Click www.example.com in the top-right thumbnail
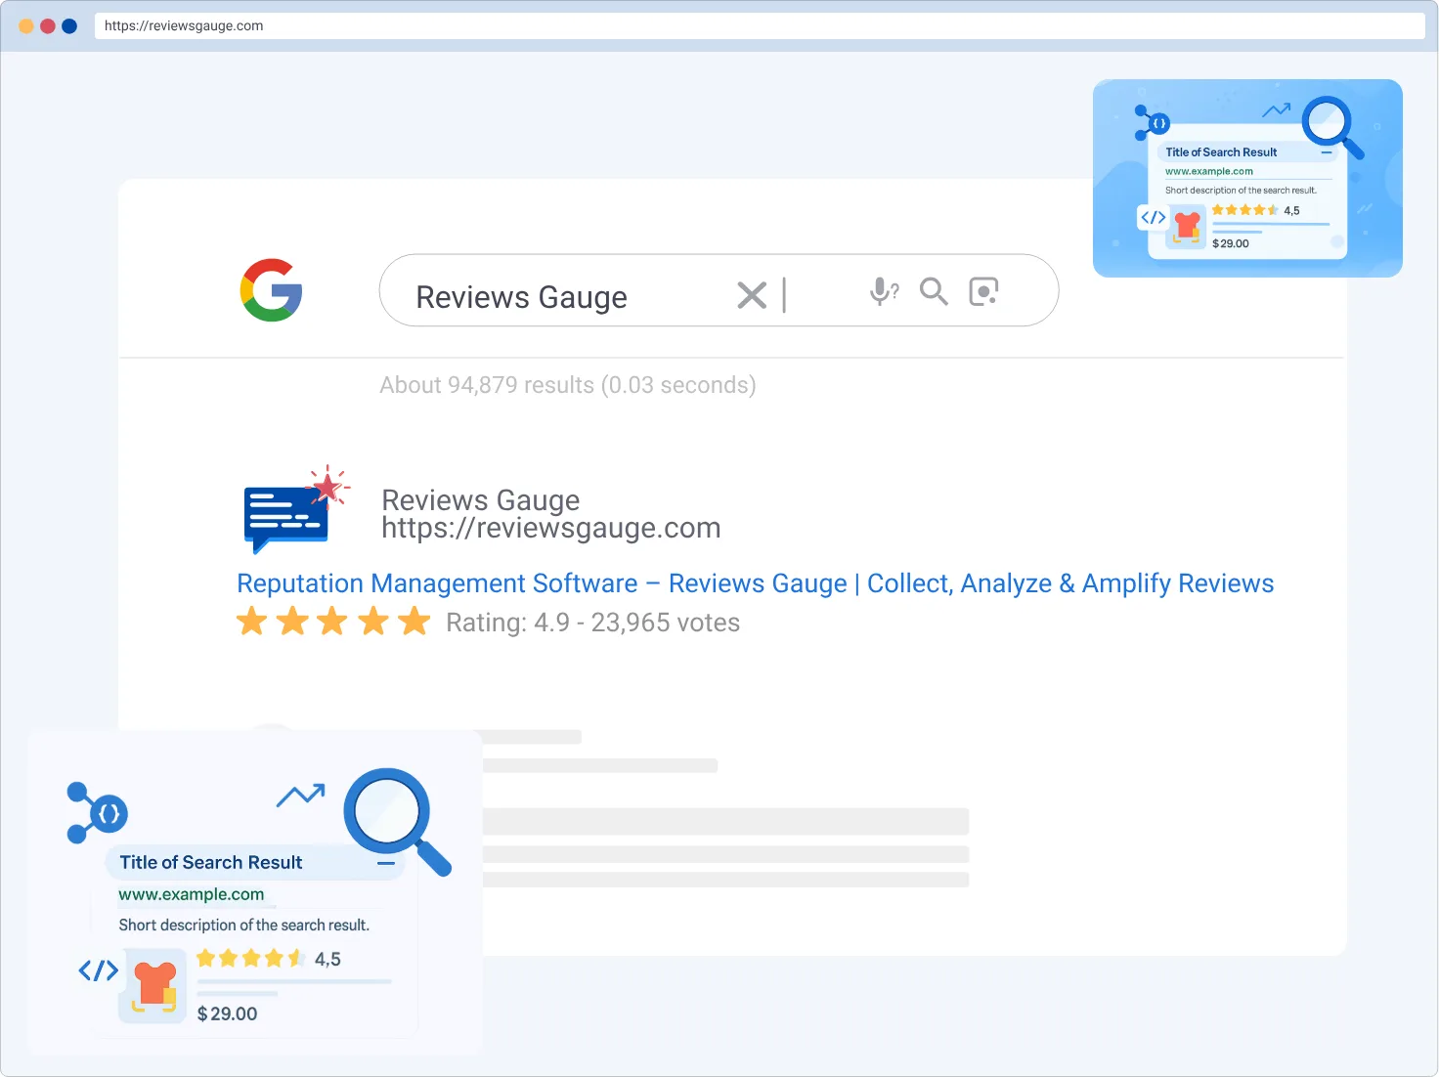Image resolution: width=1439 pixels, height=1077 pixels. [x=1209, y=171]
